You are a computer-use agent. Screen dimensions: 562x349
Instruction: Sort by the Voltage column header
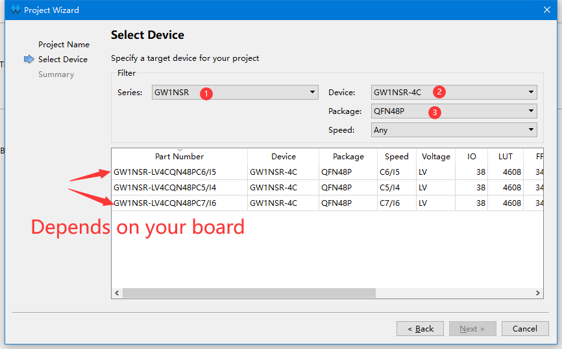[436, 156]
